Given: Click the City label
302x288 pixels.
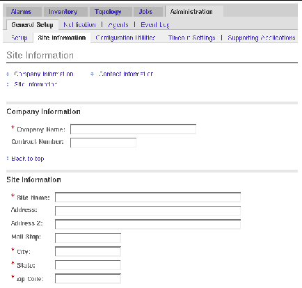Looking at the screenshot, I should point(24,252).
